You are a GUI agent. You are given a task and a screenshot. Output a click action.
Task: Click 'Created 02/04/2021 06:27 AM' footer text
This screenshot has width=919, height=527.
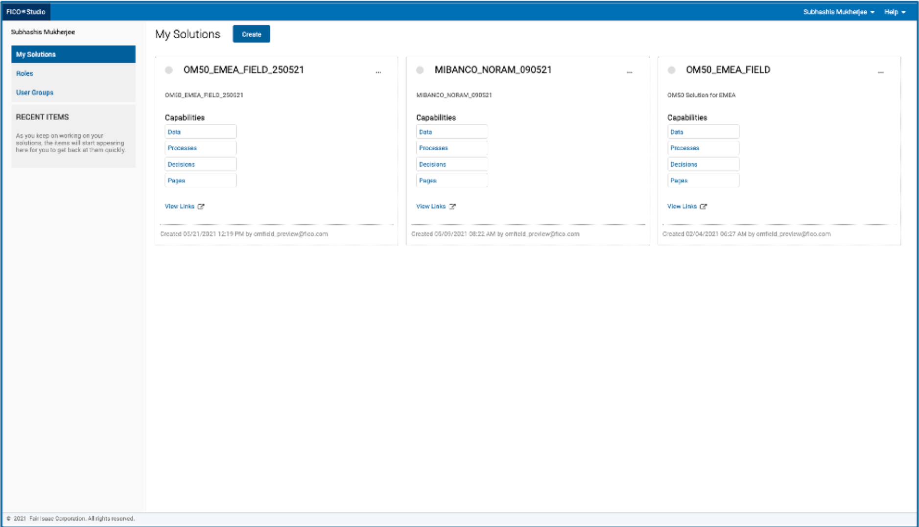coord(747,234)
